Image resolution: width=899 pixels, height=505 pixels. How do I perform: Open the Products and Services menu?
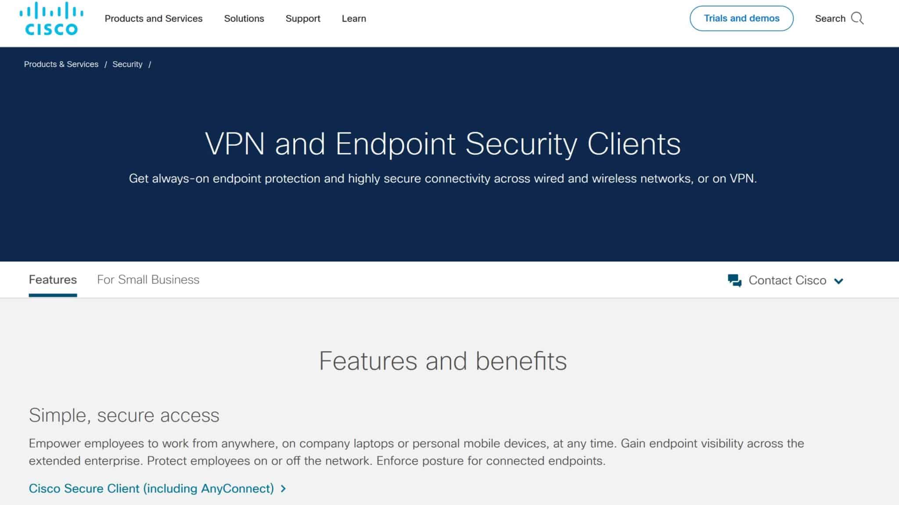[153, 18]
